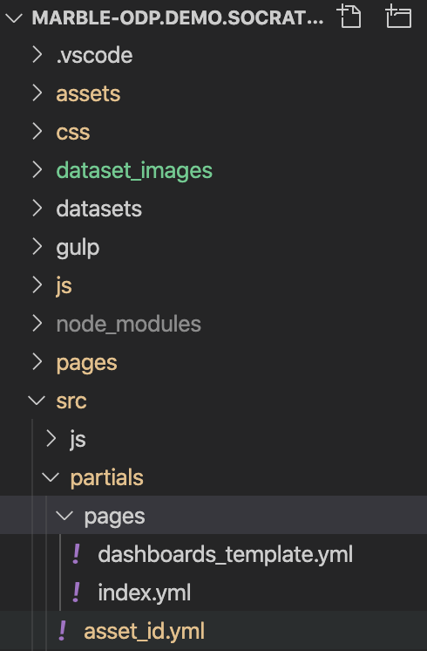
Task: Collapse the src folder chevron
Action: 37,401
